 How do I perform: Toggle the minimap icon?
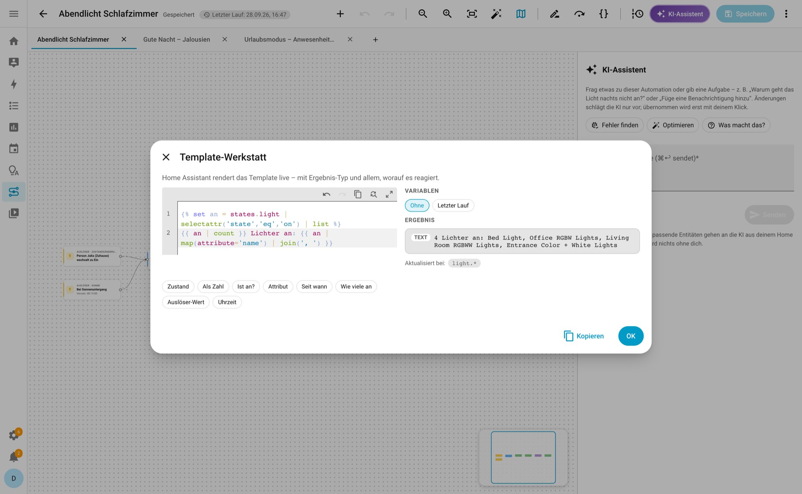click(x=520, y=14)
